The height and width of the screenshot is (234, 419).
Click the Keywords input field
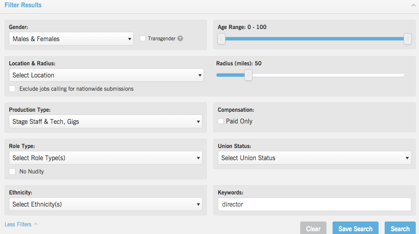[314, 205]
